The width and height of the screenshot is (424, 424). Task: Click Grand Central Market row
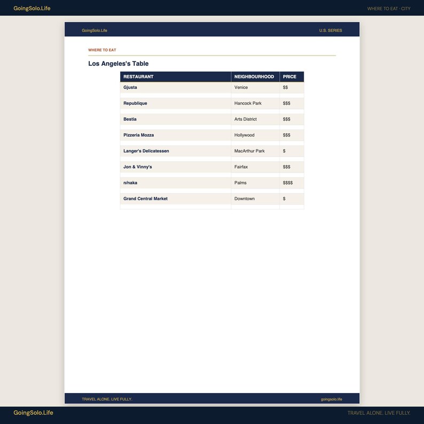click(x=212, y=199)
